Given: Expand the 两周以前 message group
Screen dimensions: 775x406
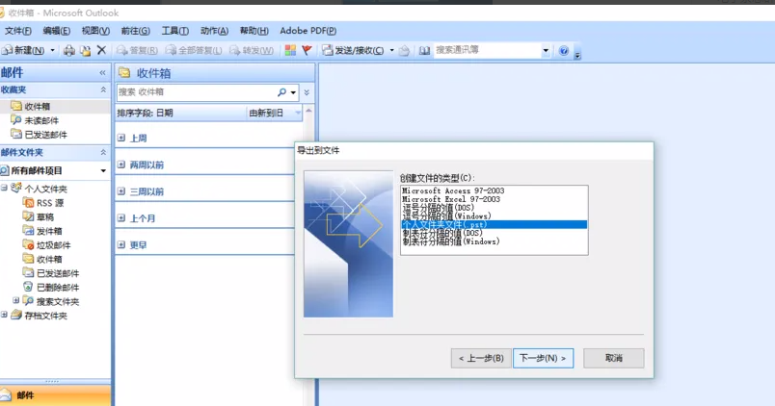Looking at the screenshot, I should point(121,165).
